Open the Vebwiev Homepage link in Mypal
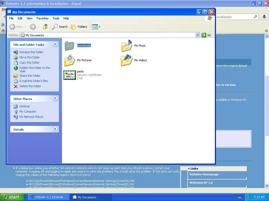The height and width of the screenshot is (201, 269). [204, 174]
